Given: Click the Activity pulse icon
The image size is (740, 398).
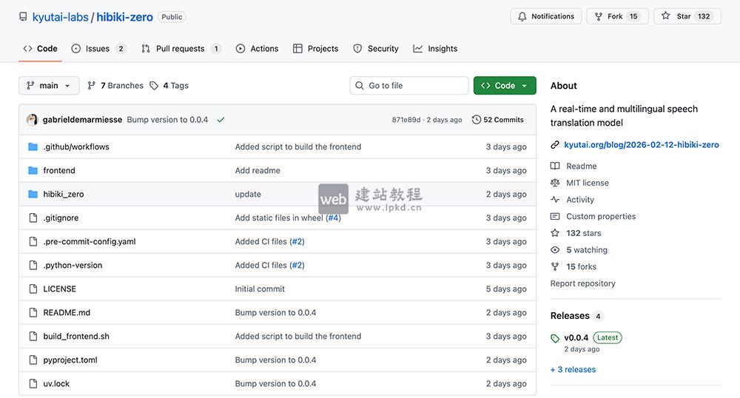Looking at the screenshot, I should (x=555, y=200).
